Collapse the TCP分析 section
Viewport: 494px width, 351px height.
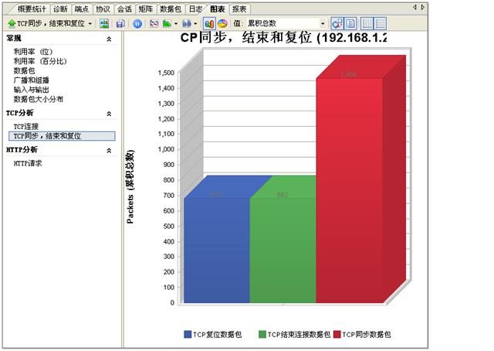(x=109, y=114)
